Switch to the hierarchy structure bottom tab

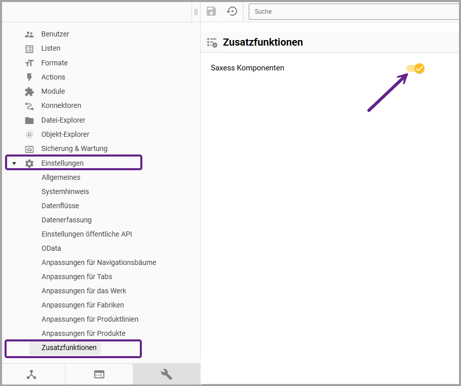31,374
